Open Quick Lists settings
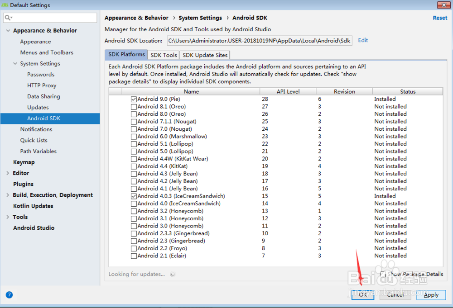This screenshot has height=308, width=453. [34, 140]
